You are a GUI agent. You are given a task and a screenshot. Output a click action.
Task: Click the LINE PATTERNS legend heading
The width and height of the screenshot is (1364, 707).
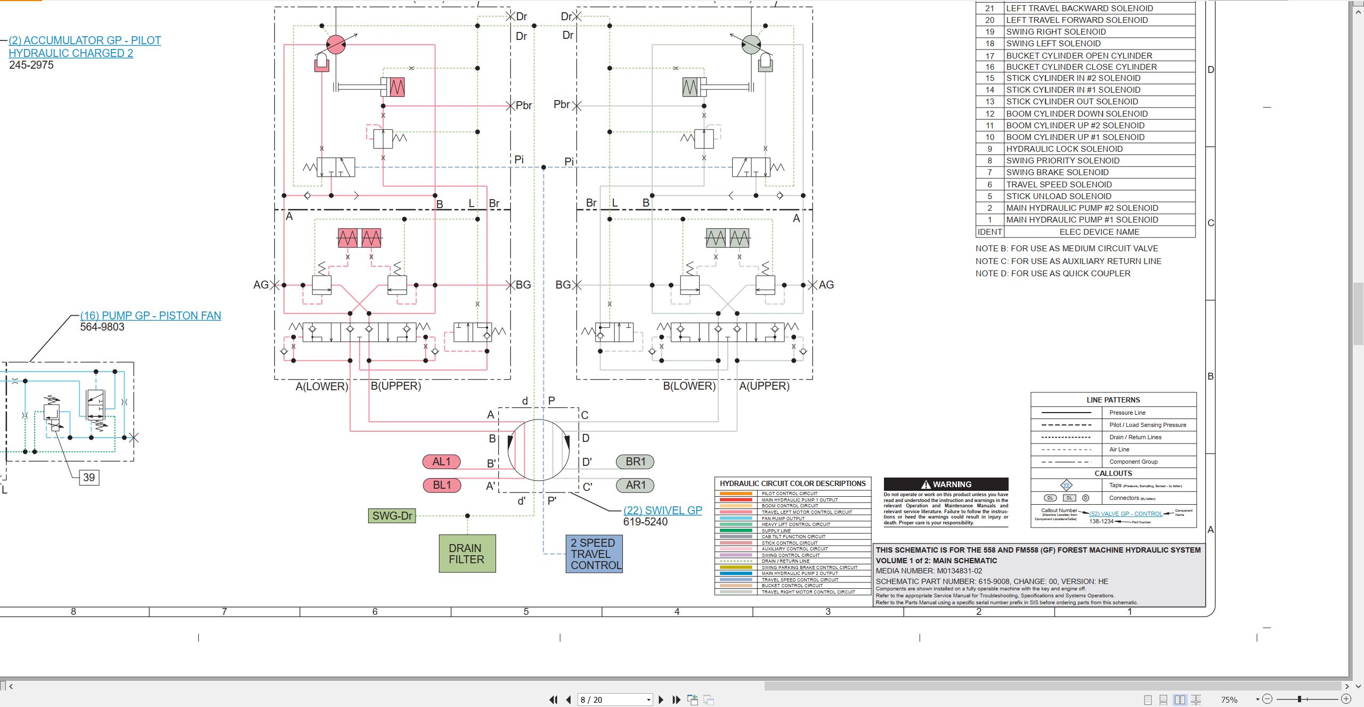coord(1113,400)
